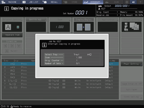Click the Output counter icon
This screenshot has width=144, height=108.
point(100,6)
